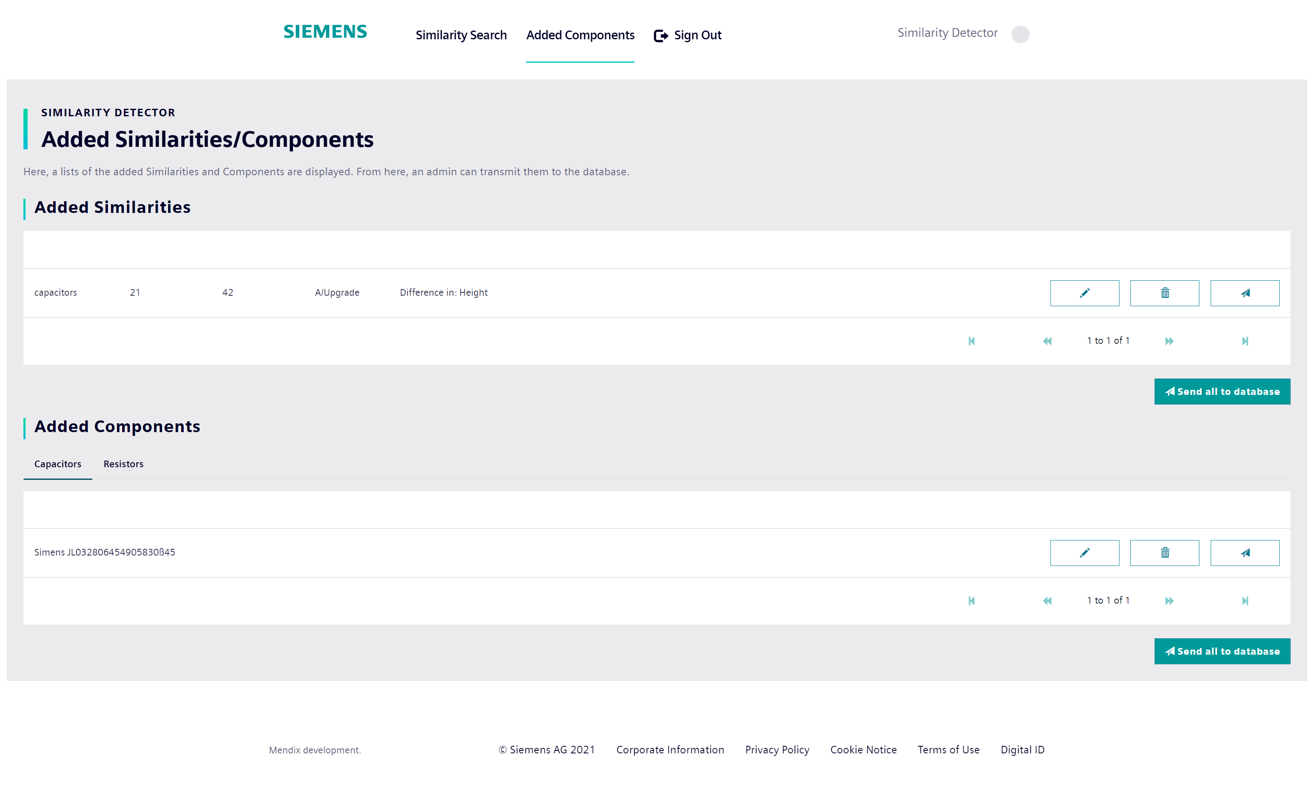Toggle the Similarity Detector switch
The width and height of the screenshot is (1314, 786).
(1021, 33)
